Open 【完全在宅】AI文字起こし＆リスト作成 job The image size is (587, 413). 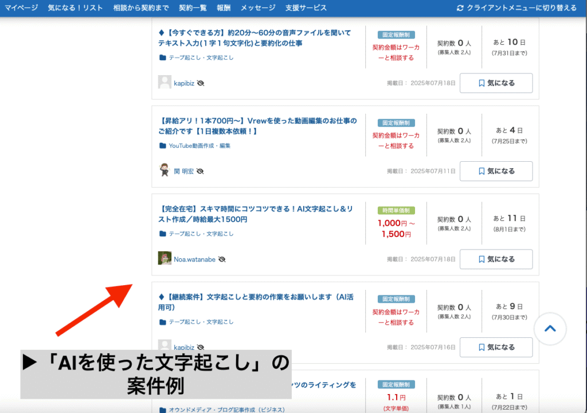click(x=256, y=214)
